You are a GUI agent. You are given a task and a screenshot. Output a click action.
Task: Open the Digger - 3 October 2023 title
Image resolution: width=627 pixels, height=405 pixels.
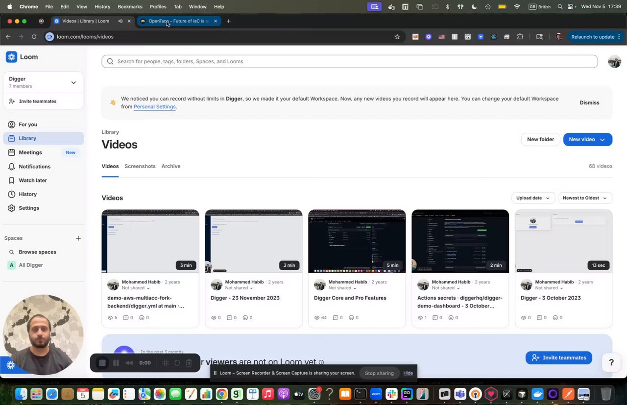click(551, 298)
